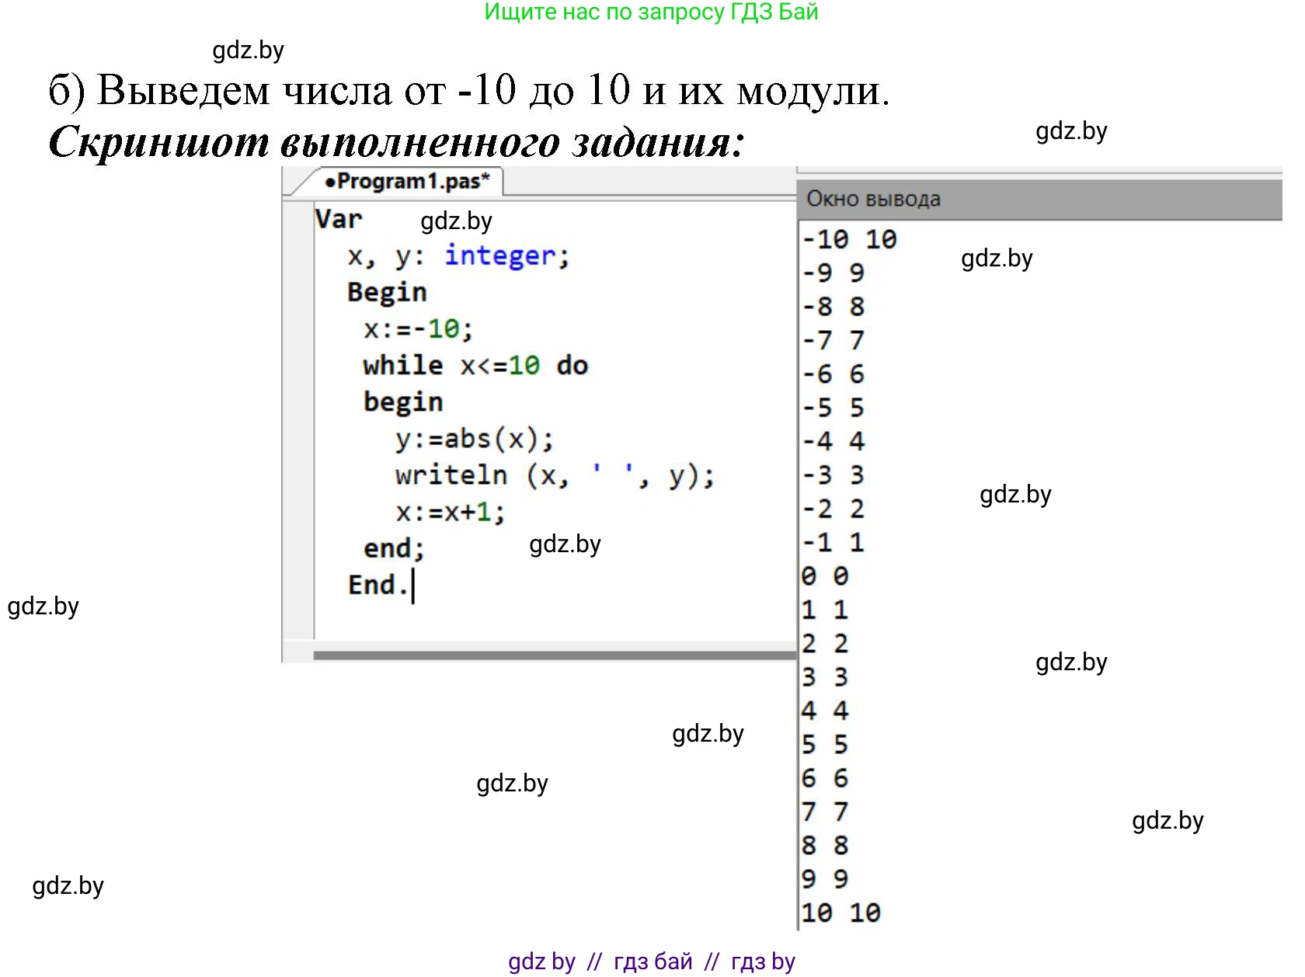Viewport: 1305px width, 977px height.
Task: Switch to the Program1.pas tab
Action: pyautogui.click(x=408, y=182)
